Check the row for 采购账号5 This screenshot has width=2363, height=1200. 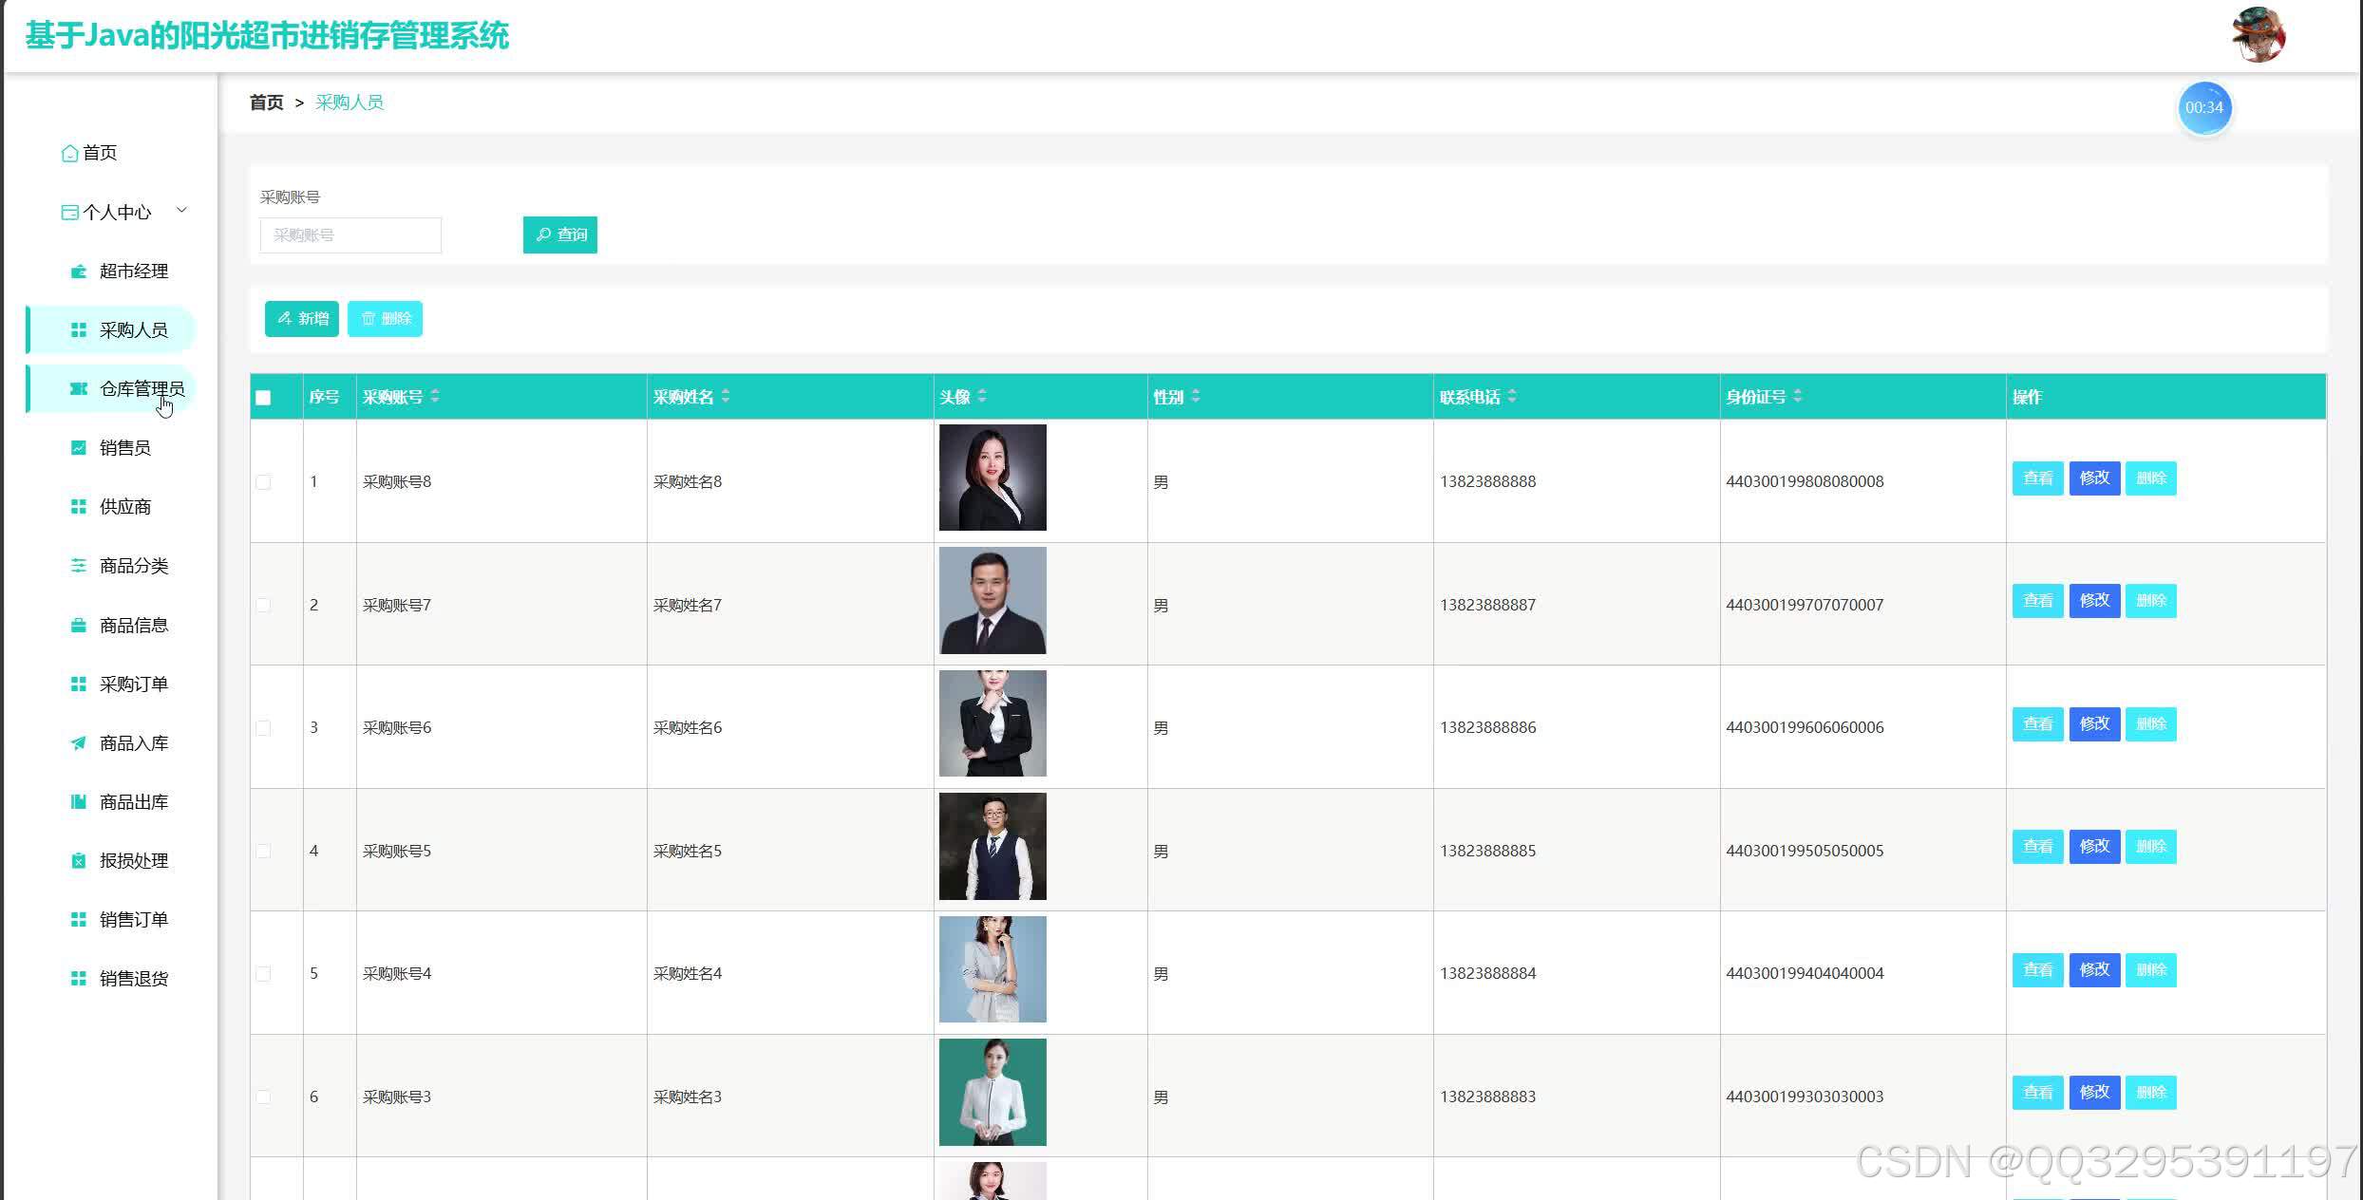click(x=263, y=851)
